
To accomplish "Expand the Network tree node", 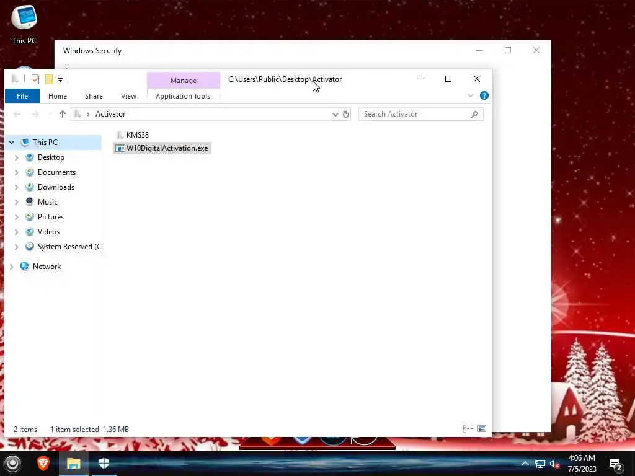I will 12,267.
